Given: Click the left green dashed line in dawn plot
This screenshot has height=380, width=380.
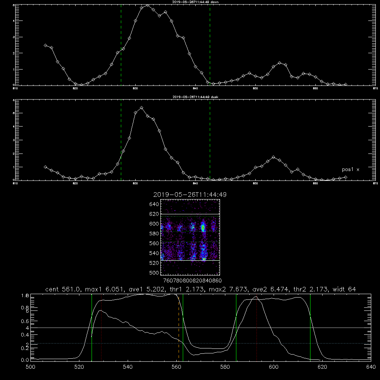Looking at the screenshot, I should [121, 45].
